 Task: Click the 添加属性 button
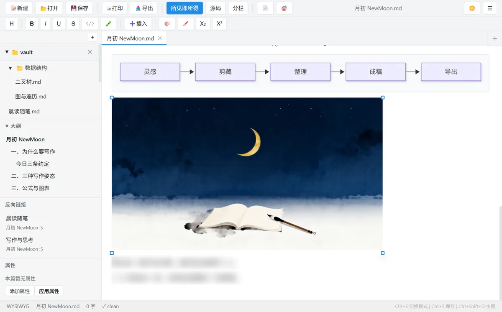tap(20, 291)
